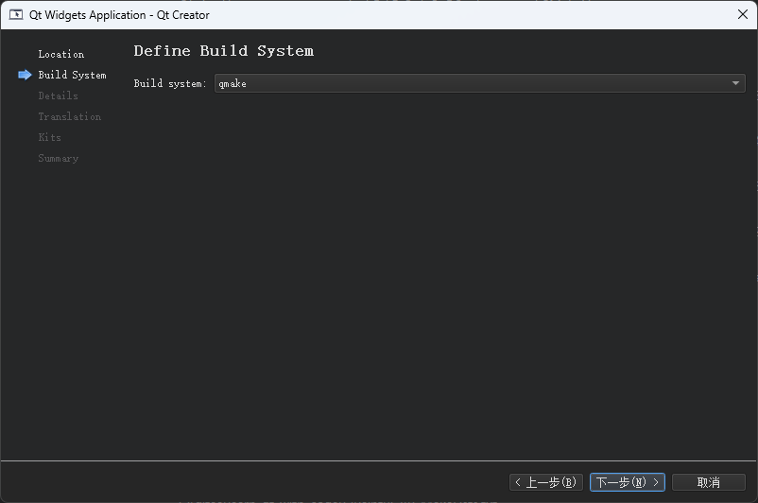
Task: Click the window title text in title bar
Action: 119,15
